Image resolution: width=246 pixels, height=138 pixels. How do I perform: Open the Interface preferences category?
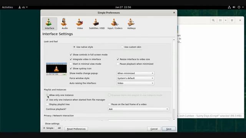click(x=50, y=24)
